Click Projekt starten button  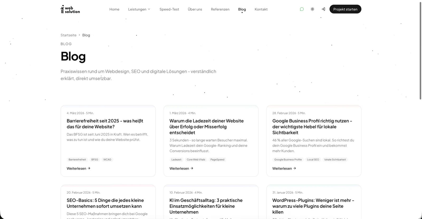[345, 9]
